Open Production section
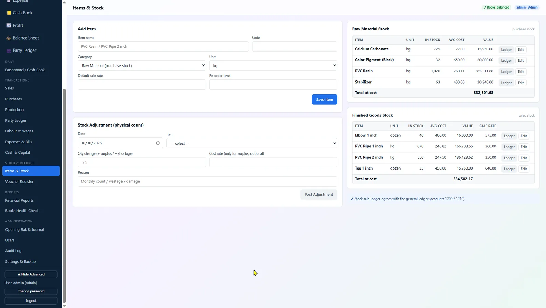The width and height of the screenshot is (546, 308). coord(14,110)
